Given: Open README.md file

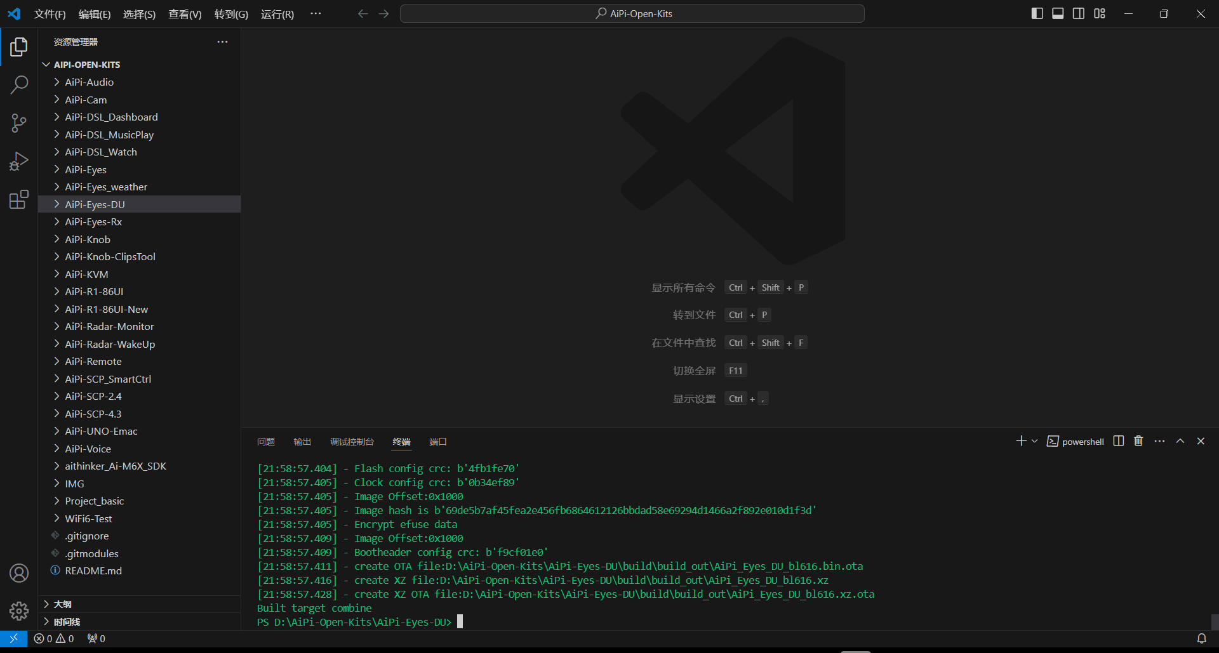Looking at the screenshot, I should coord(140,571).
